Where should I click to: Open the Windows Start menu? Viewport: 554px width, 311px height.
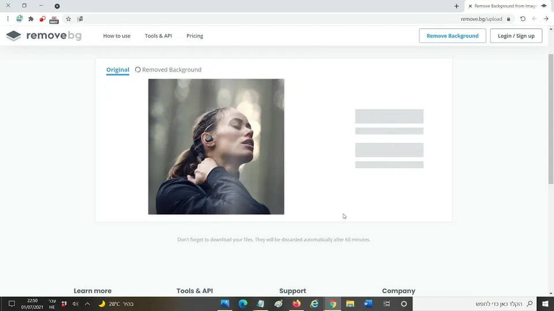coord(545,304)
